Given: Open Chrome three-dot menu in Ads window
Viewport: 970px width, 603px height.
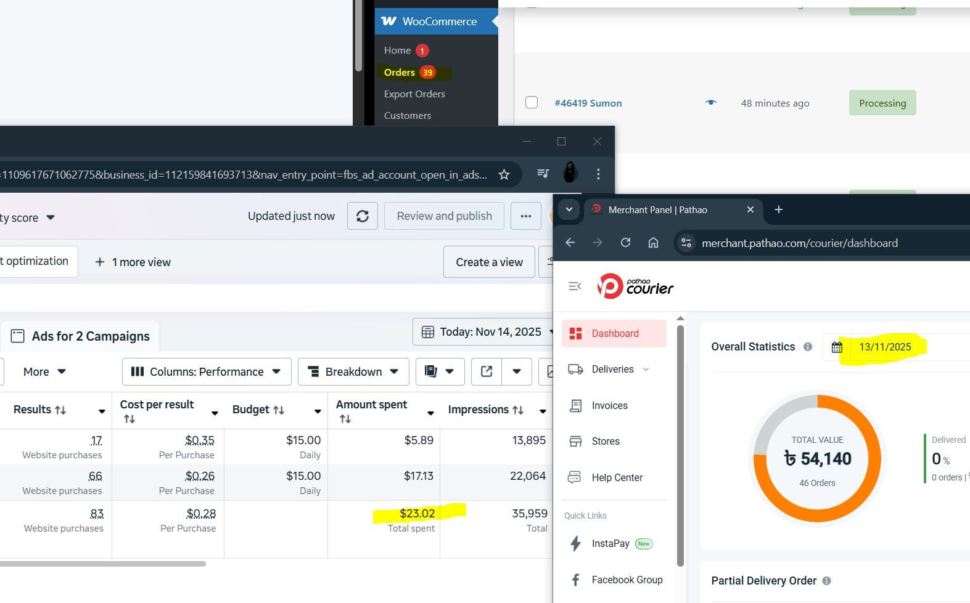Looking at the screenshot, I should point(598,174).
